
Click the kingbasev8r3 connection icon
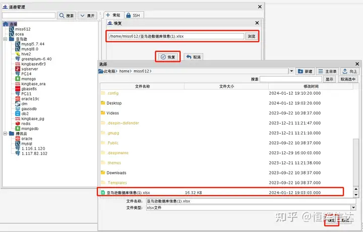pyautogui.click(x=18, y=64)
